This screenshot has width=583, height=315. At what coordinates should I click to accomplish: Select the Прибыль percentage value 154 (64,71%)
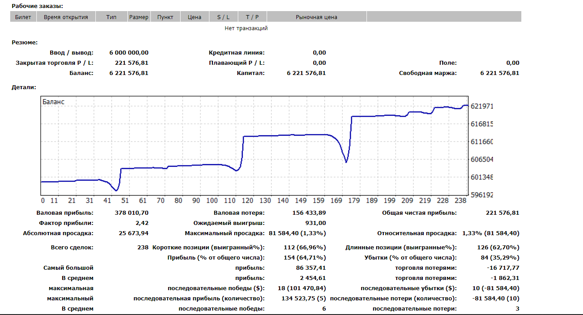coord(305,258)
